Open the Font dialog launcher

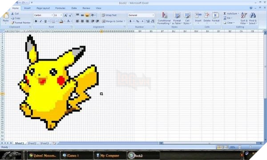(72, 27)
